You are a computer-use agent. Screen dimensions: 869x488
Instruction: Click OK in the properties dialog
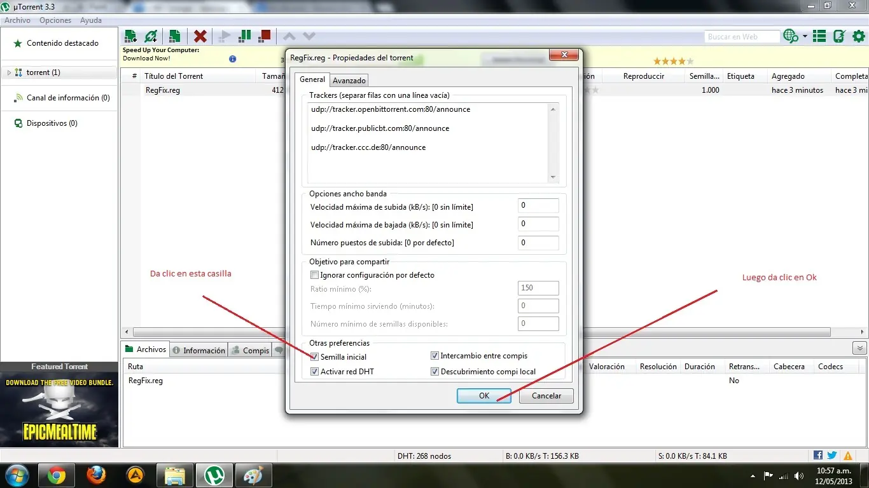(484, 395)
